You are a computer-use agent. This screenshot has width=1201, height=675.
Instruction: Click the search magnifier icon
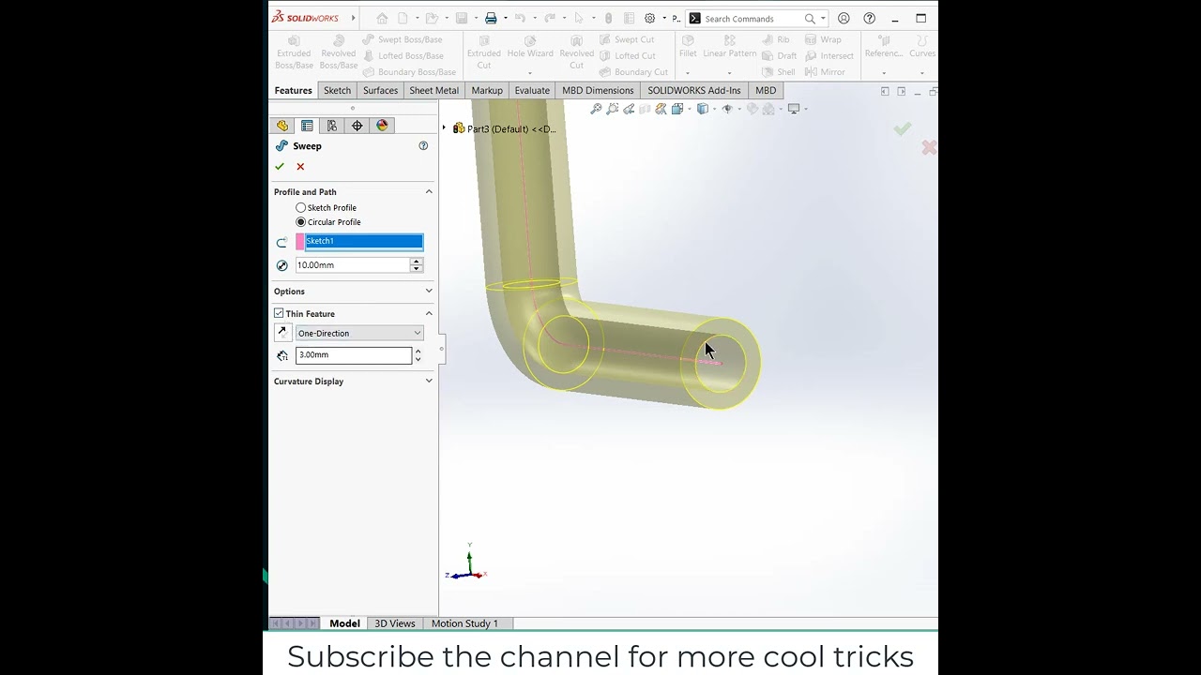click(810, 19)
